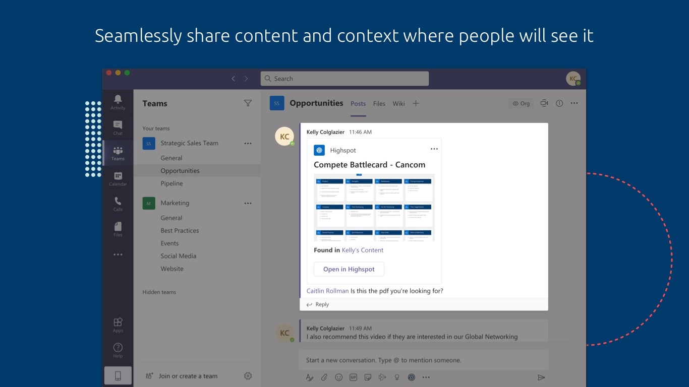Screen dimensions: 689x387
Task: Open the Compete Battlecard preview thumbnail
Action: click(374, 208)
